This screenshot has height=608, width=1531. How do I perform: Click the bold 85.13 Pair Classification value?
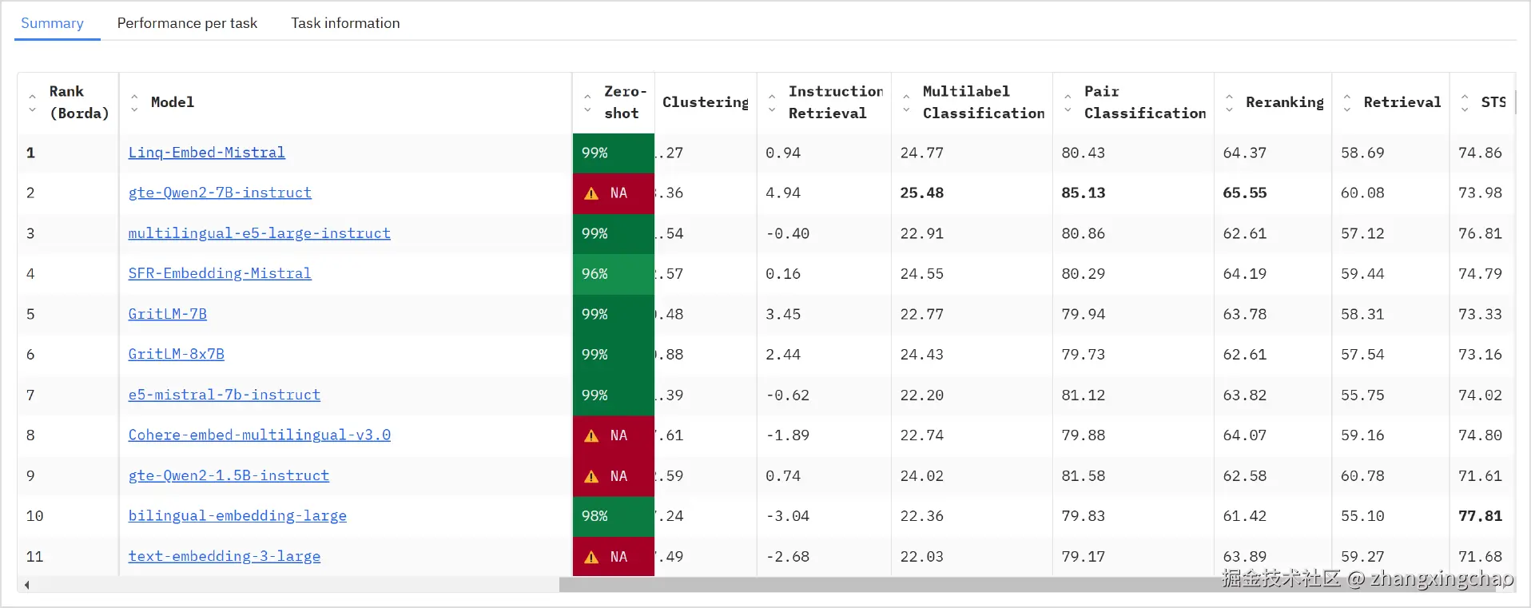1084,193
